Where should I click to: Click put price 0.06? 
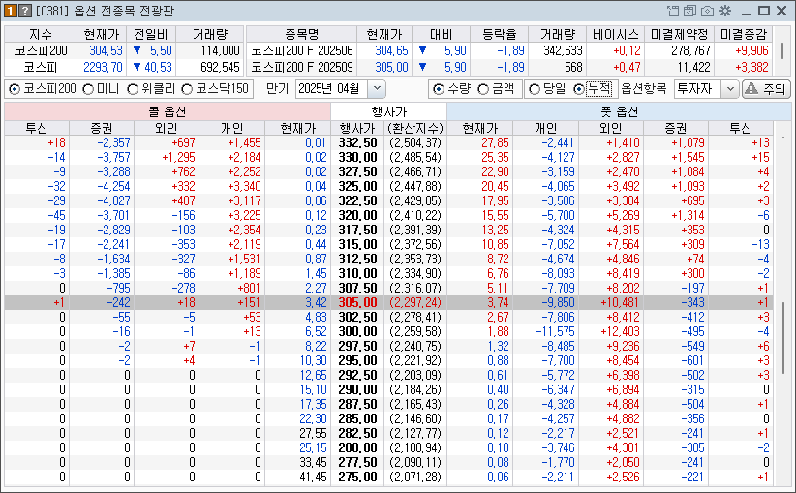click(498, 477)
